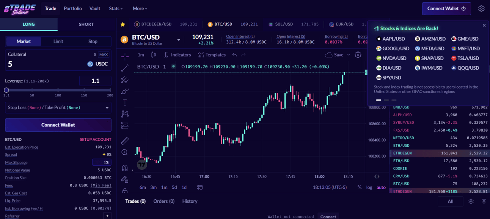Choose Market order type
Image resolution: width=490 pixels, height=219 pixels.
24,42
